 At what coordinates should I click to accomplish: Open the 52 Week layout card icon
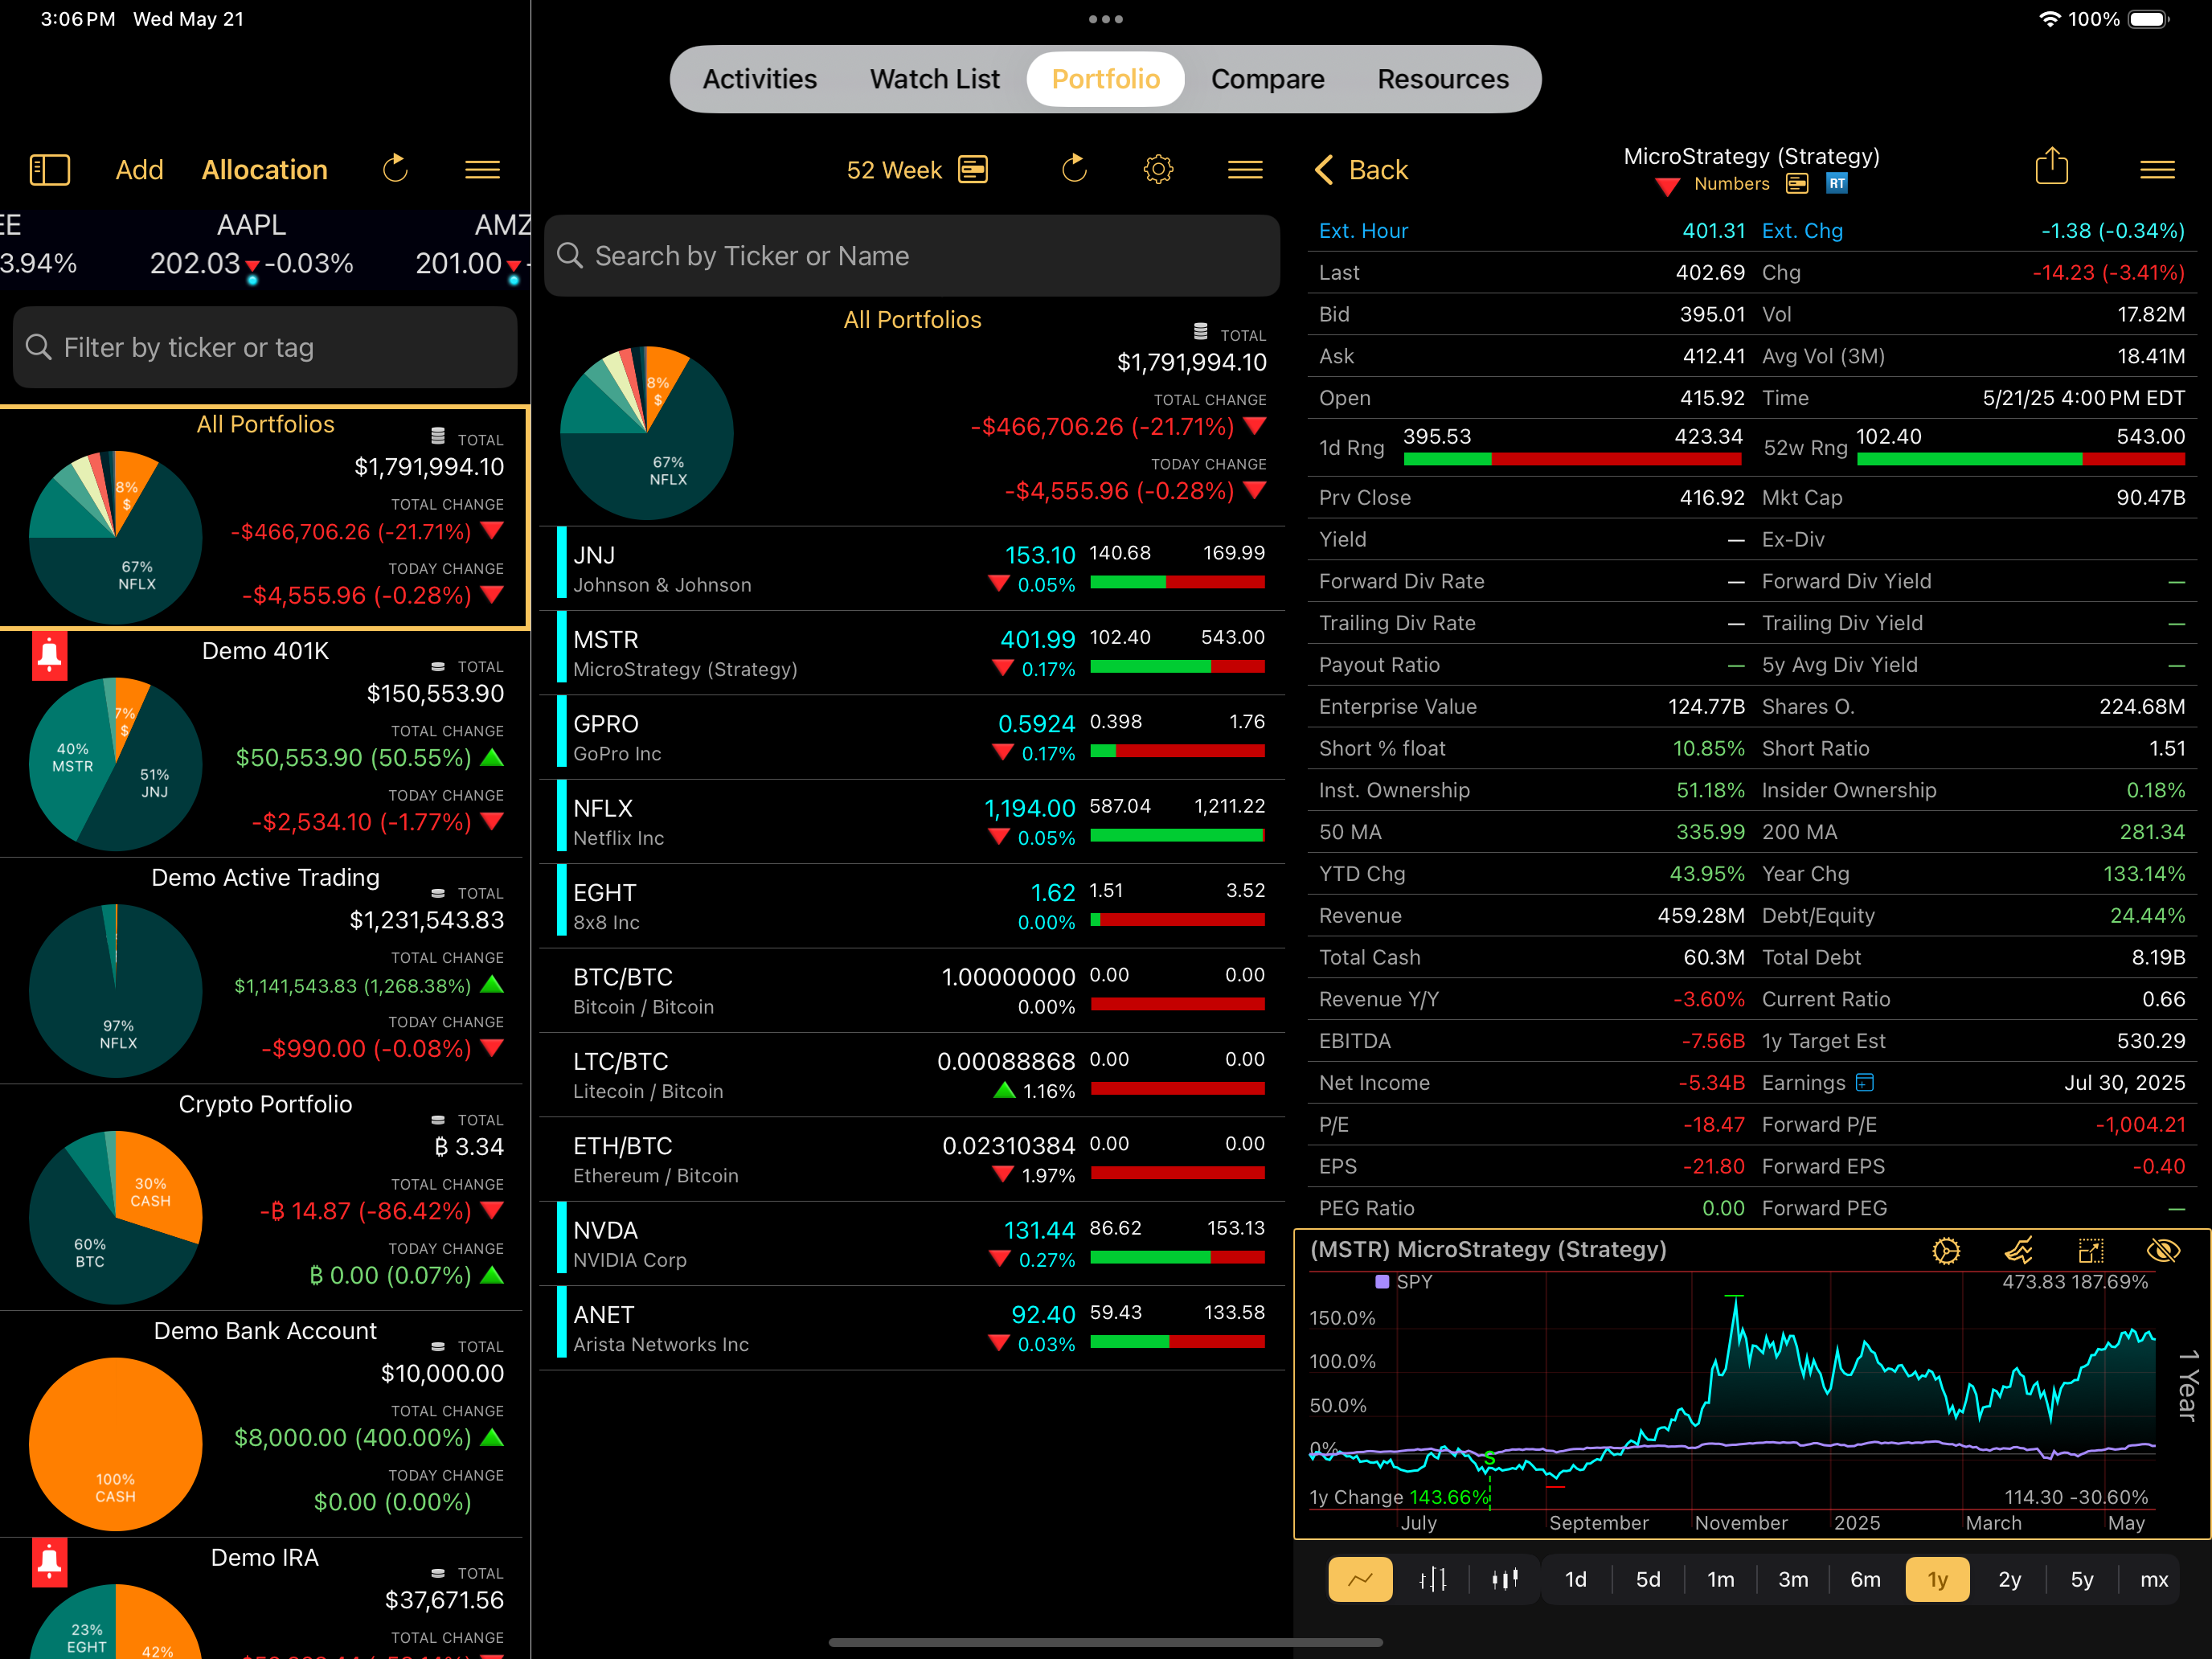973,170
